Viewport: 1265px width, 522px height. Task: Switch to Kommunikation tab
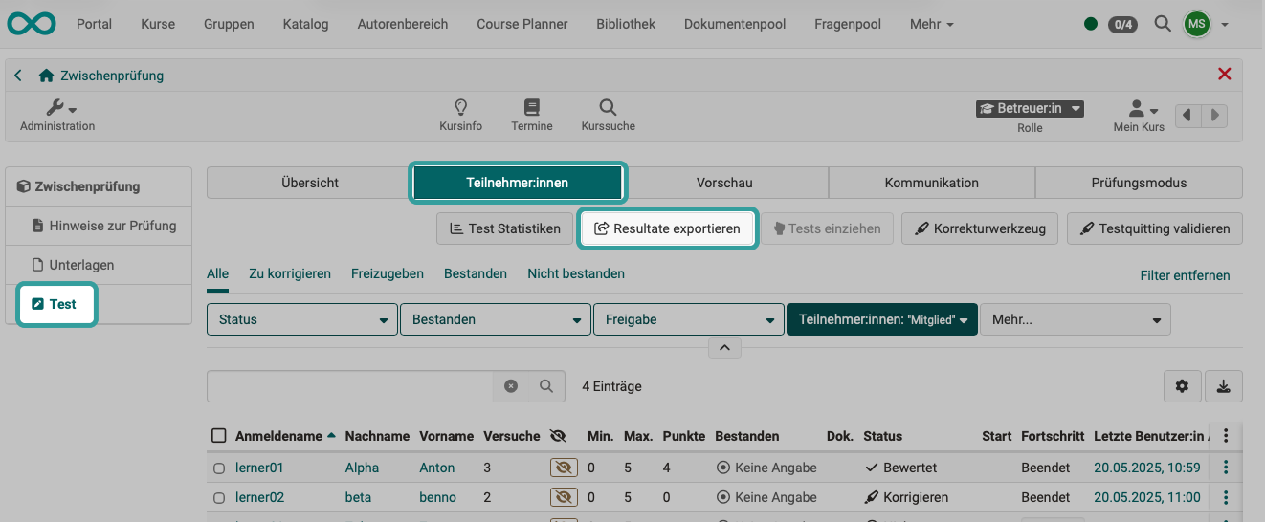tap(932, 183)
